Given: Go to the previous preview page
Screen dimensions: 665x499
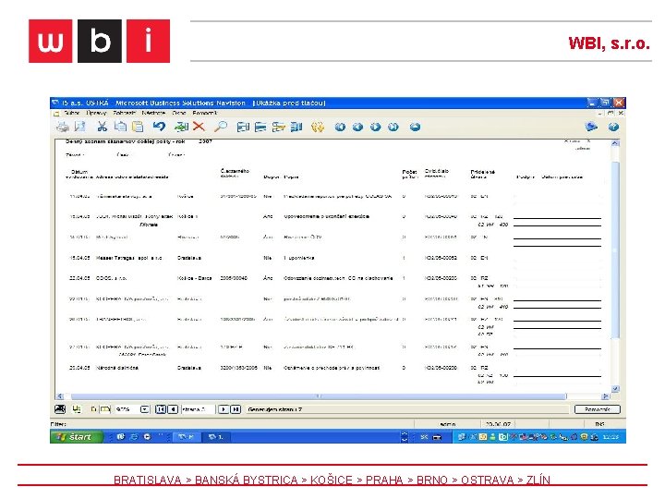Looking at the screenshot, I should pyautogui.click(x=173, y=409).
